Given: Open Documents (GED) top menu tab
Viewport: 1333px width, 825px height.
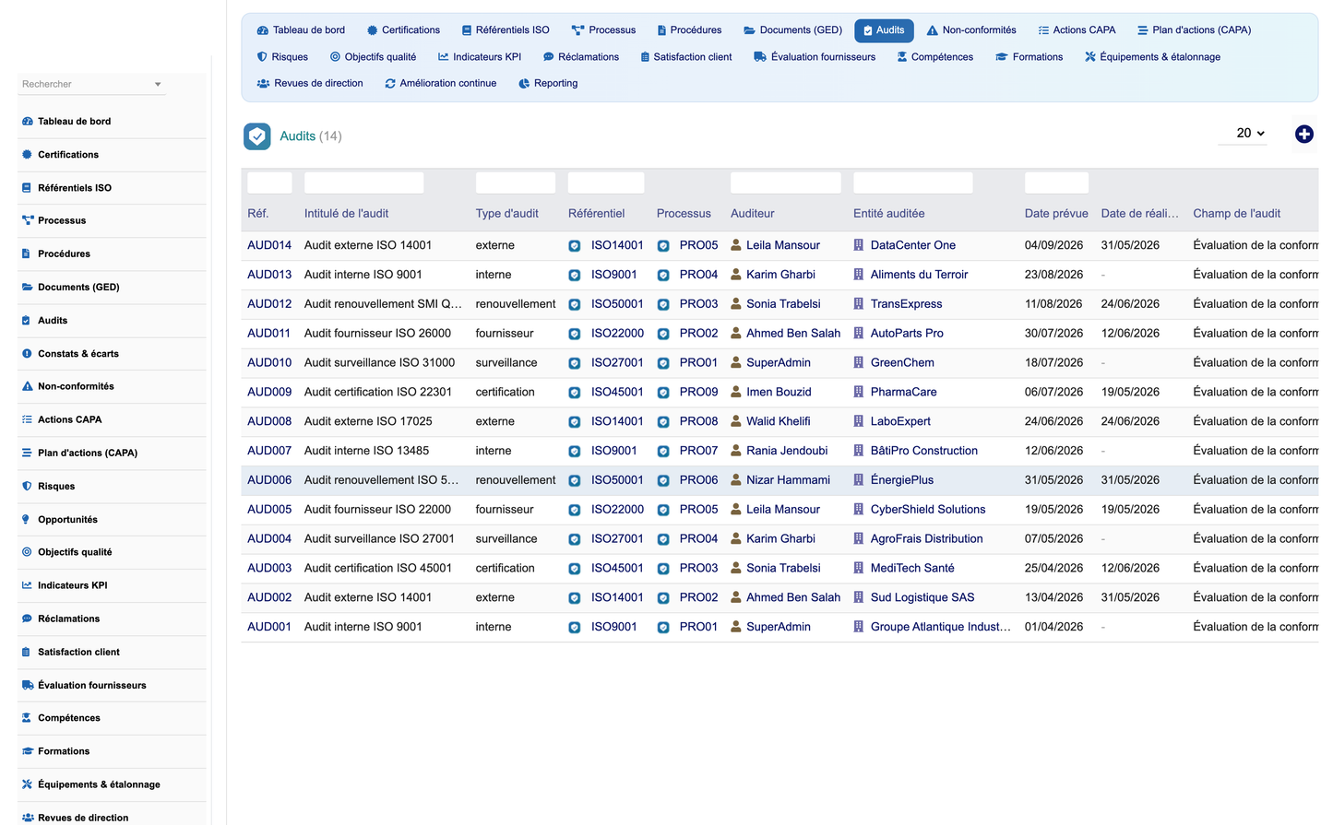Looking at the screenshot, I should [x=793, y=30].
